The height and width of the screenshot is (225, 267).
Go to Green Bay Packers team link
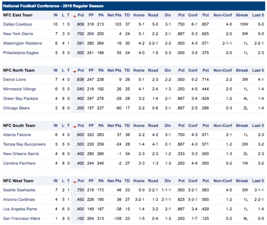19,98
